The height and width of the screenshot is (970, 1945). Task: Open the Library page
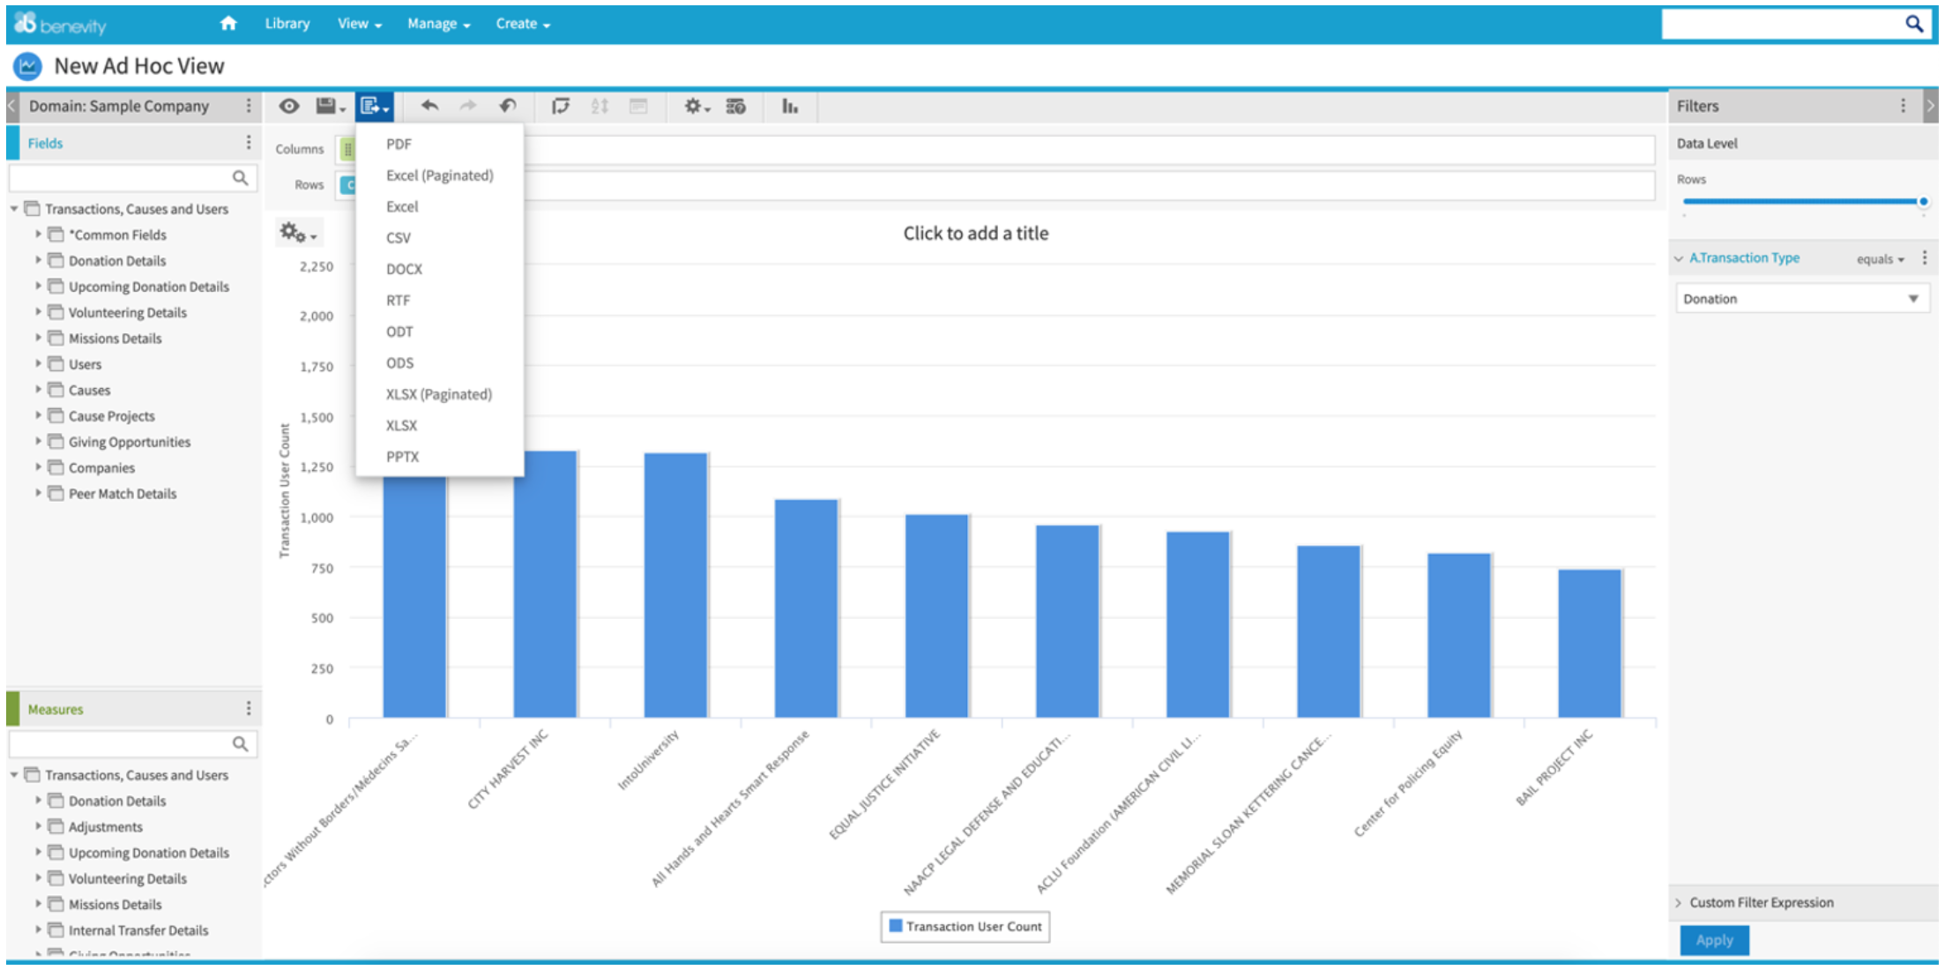point(287,24)
